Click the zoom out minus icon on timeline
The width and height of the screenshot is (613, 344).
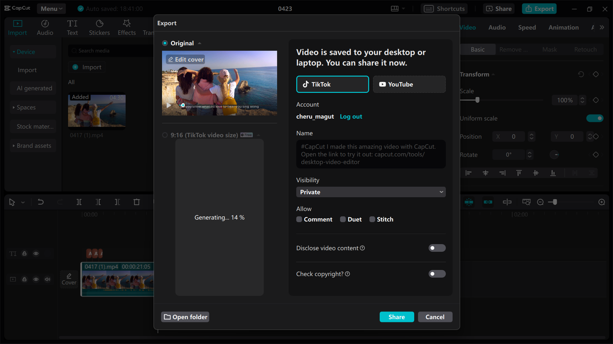tap(540, 202)
